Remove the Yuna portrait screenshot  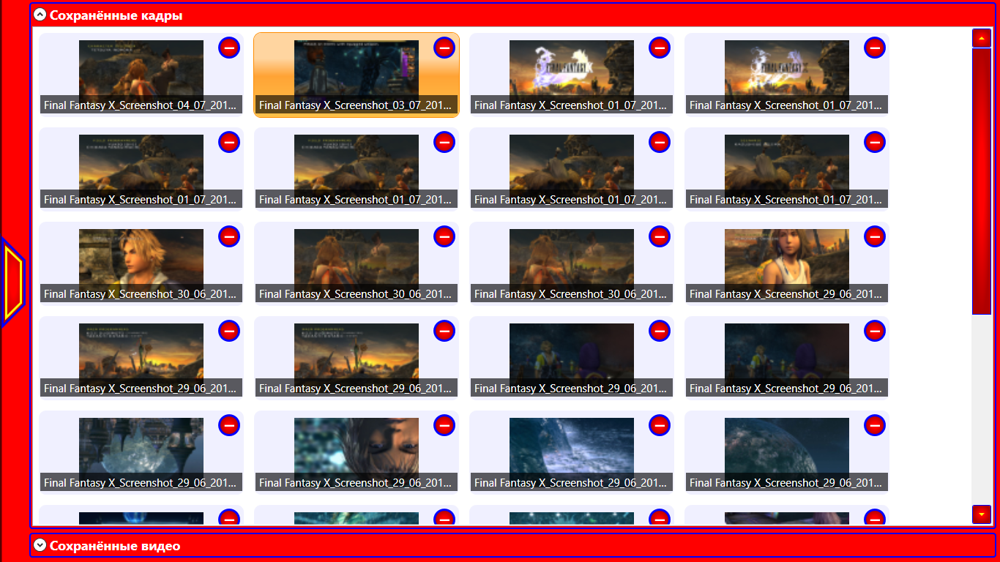pyautogui.click(x=875, y=236)
